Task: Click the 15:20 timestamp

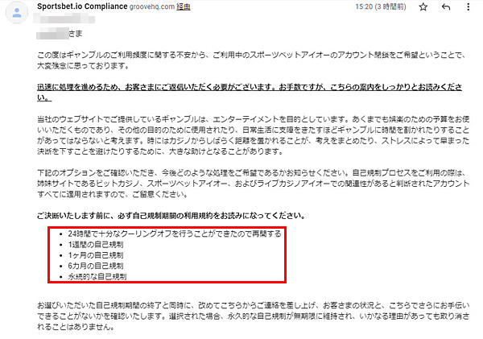Action: pyautogui.click(x=381, y=6)
